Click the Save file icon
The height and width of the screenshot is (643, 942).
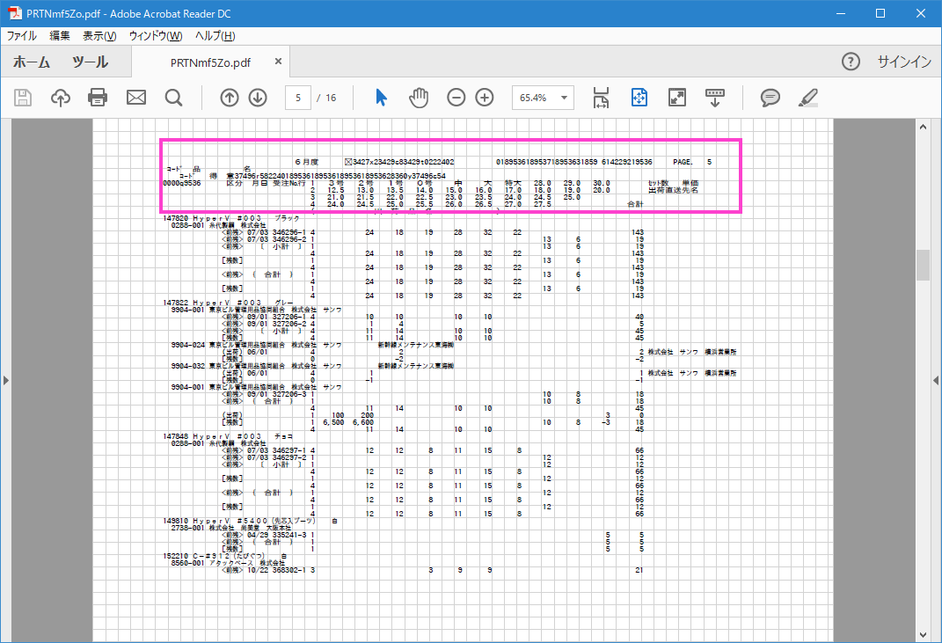tap(24, 98)
